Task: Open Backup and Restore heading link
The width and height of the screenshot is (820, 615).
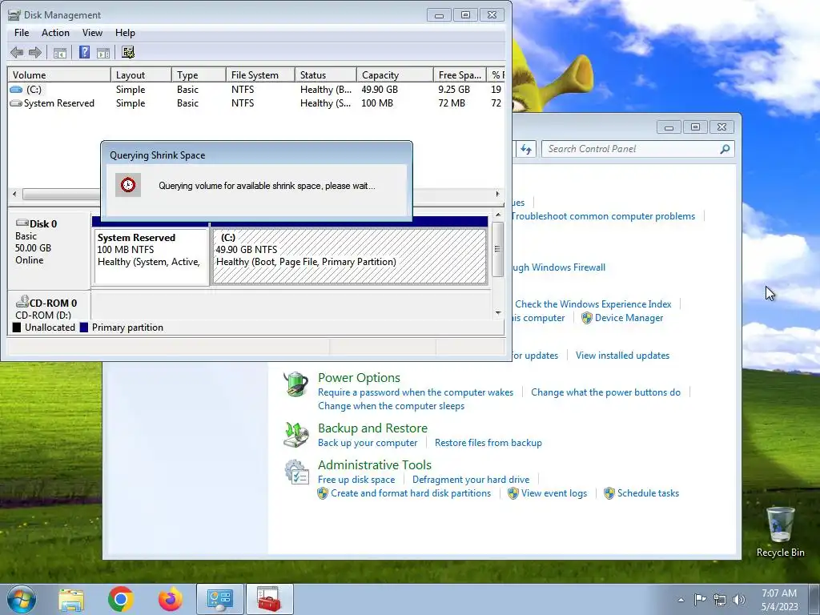Action: point(373,428)
